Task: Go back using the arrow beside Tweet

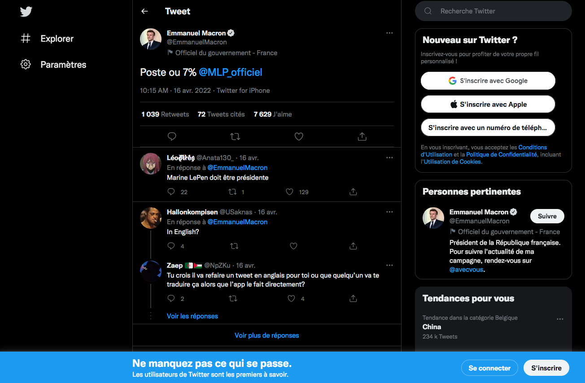Action: point(144,11)
